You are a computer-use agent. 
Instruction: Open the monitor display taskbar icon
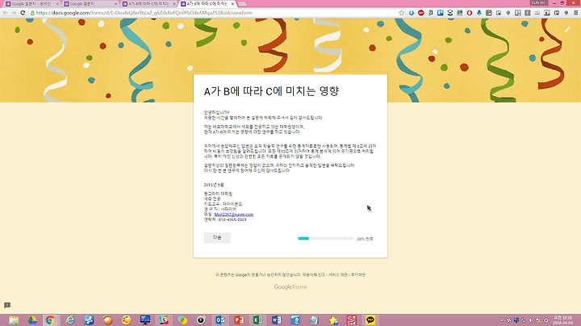point(145,320)
